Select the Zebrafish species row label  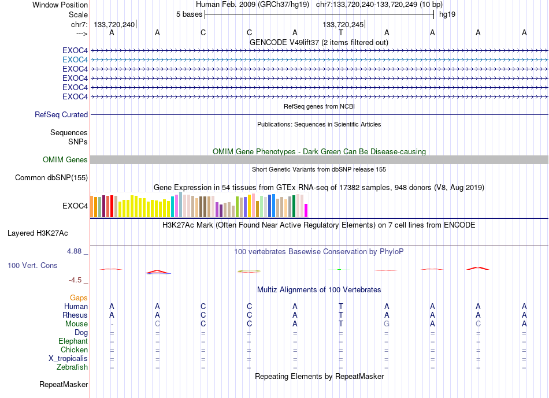72,367
